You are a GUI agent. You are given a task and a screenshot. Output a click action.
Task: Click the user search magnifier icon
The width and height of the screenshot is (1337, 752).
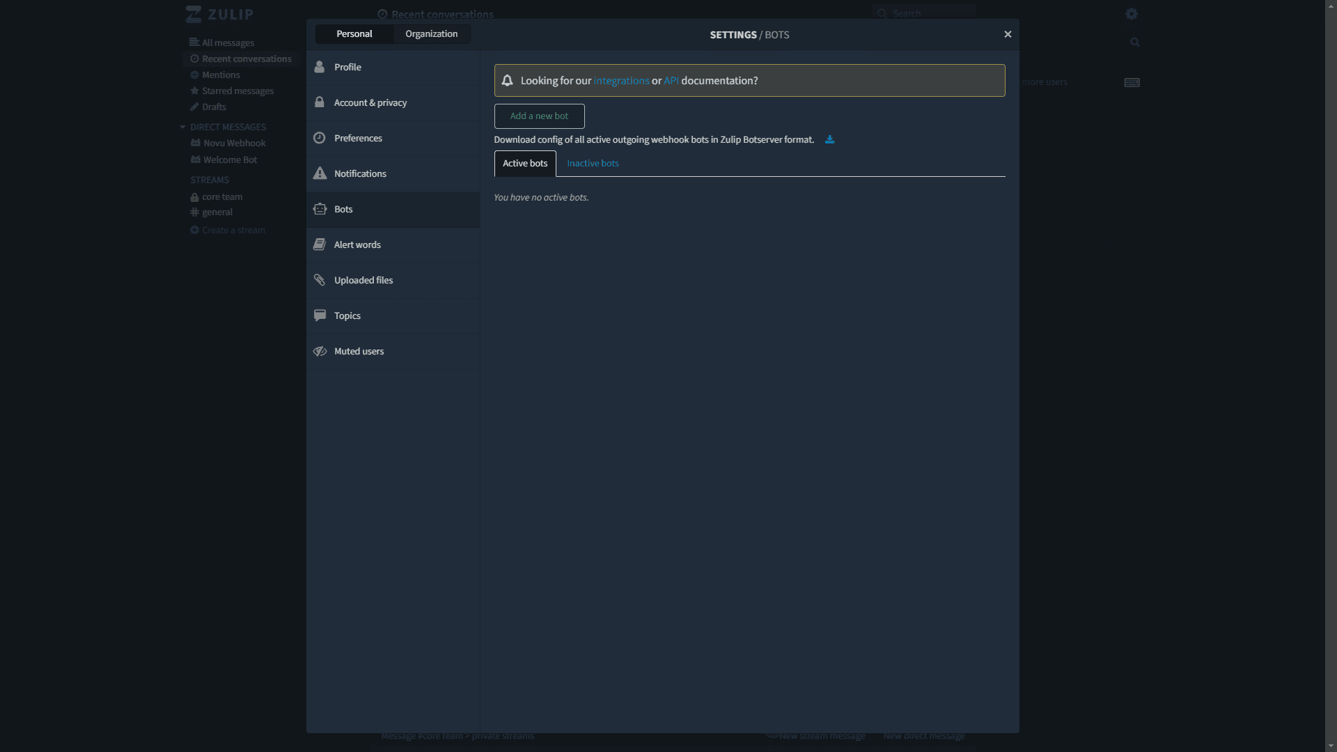[x=1135, y=42]
